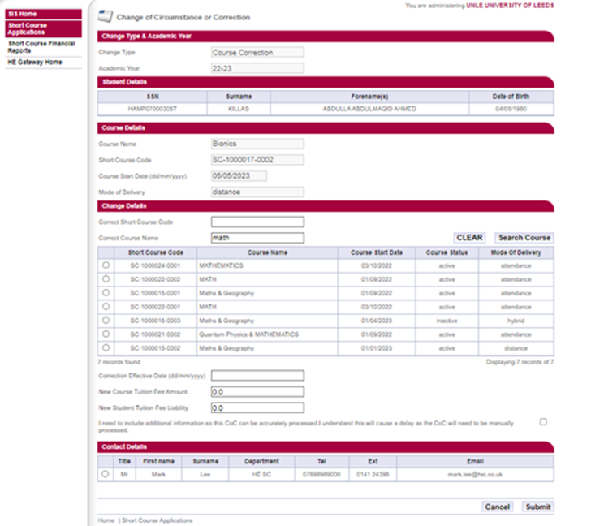
Task: Select Quantum Physics & MATHEMATICS course radio
Action: click(x=105, y=334)
